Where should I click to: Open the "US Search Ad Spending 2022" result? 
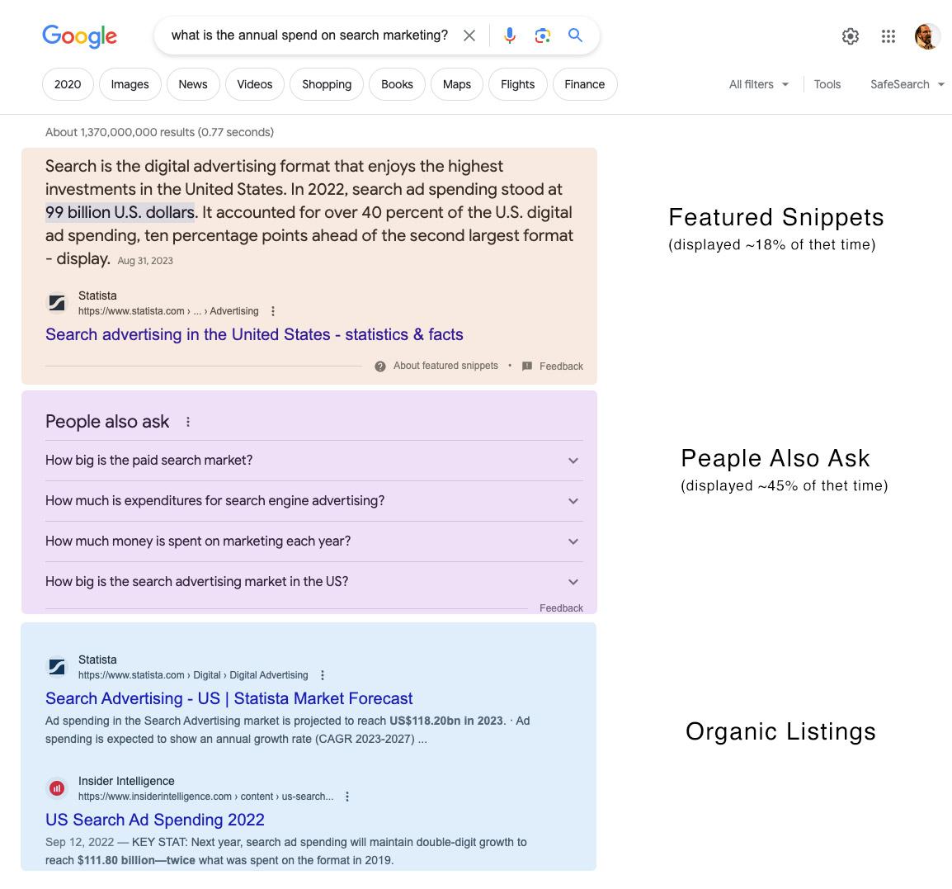(x=155, y=820)
